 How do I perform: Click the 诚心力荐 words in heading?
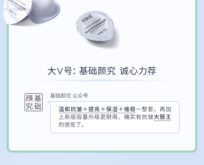pyautogui.click(x=138, y=71)
